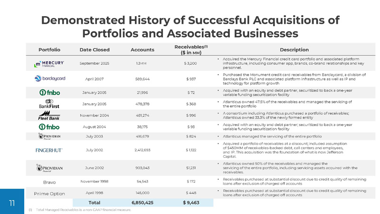Click the BankFirst logo
This screenshot has width=380, height=214.
(49, 104)
